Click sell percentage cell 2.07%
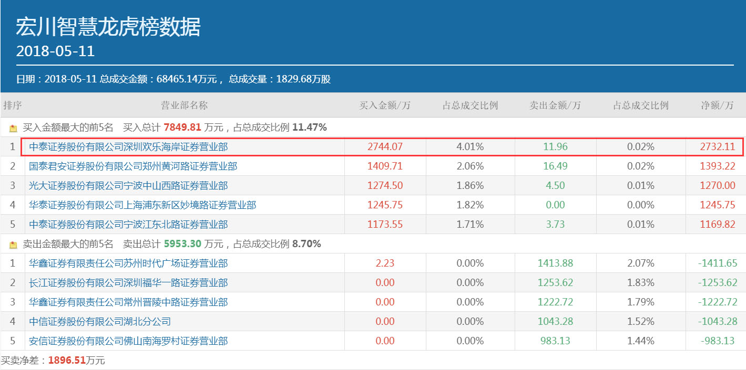Image resolution: width=746 pixels, height=370 pixels. (x=640, y=263)
